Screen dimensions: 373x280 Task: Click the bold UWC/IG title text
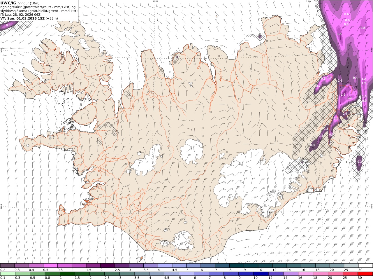[x=8, y=3]
